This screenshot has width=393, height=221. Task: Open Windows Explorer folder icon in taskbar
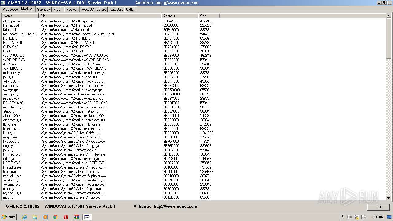pos(35,217)
